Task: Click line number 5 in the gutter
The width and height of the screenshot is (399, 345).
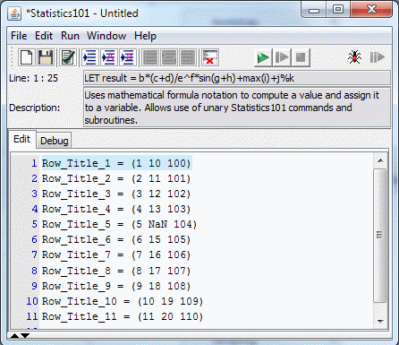Action: pos(35,224)
